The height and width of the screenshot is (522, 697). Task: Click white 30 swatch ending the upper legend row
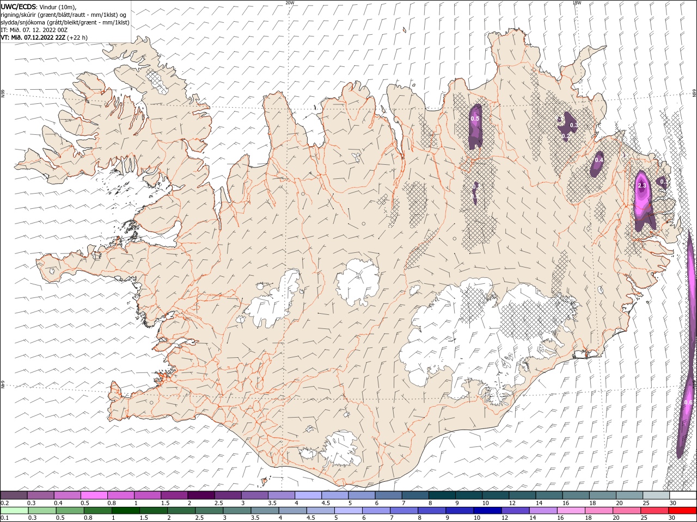682,495
